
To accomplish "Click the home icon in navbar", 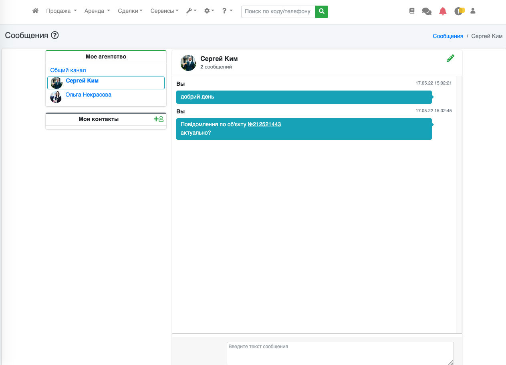I will (x=35, y=11).
